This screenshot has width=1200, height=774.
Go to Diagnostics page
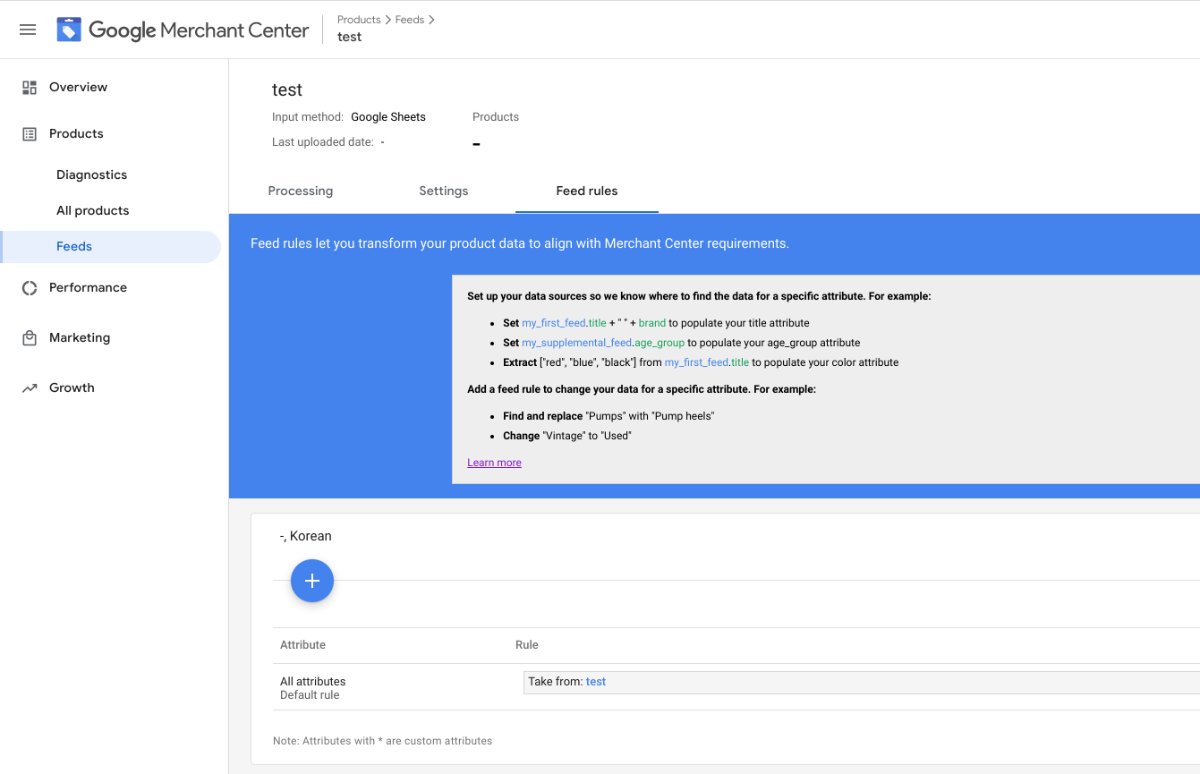pos(91,174)
